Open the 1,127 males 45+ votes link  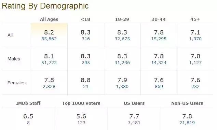pyautogui.click(x=195, y=63)
